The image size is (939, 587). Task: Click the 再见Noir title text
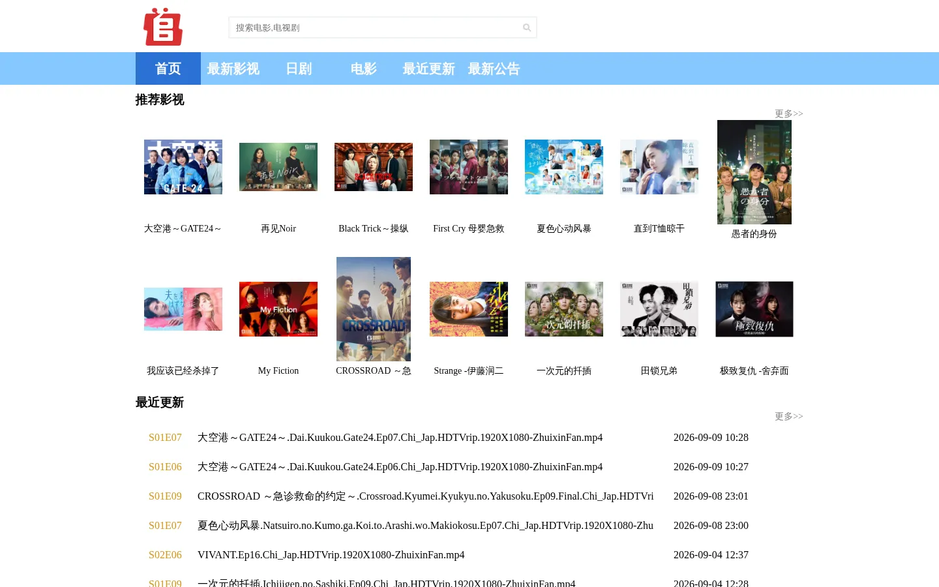pyautogui.click(x=278, y=228)
